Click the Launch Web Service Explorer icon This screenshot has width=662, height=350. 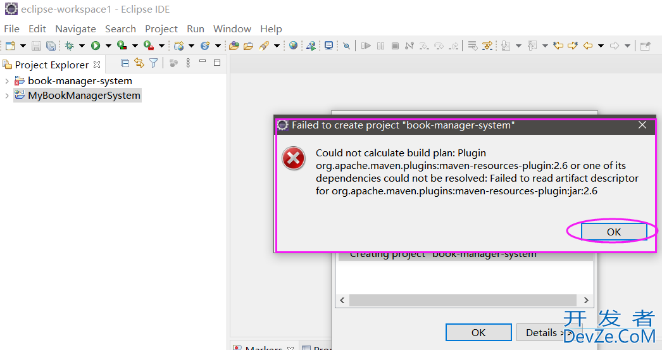click(x=311, y=46)
